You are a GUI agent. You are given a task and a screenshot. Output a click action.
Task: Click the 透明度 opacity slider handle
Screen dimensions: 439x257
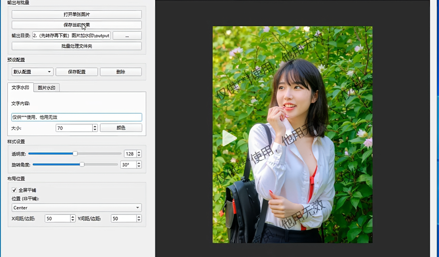click(x=75, y=153)
